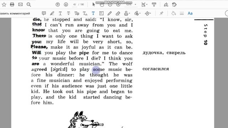Click Russian translation 'дудочка, свирель'

(164, 53)
